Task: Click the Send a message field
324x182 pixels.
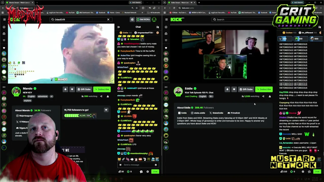Action: (138, 165)
